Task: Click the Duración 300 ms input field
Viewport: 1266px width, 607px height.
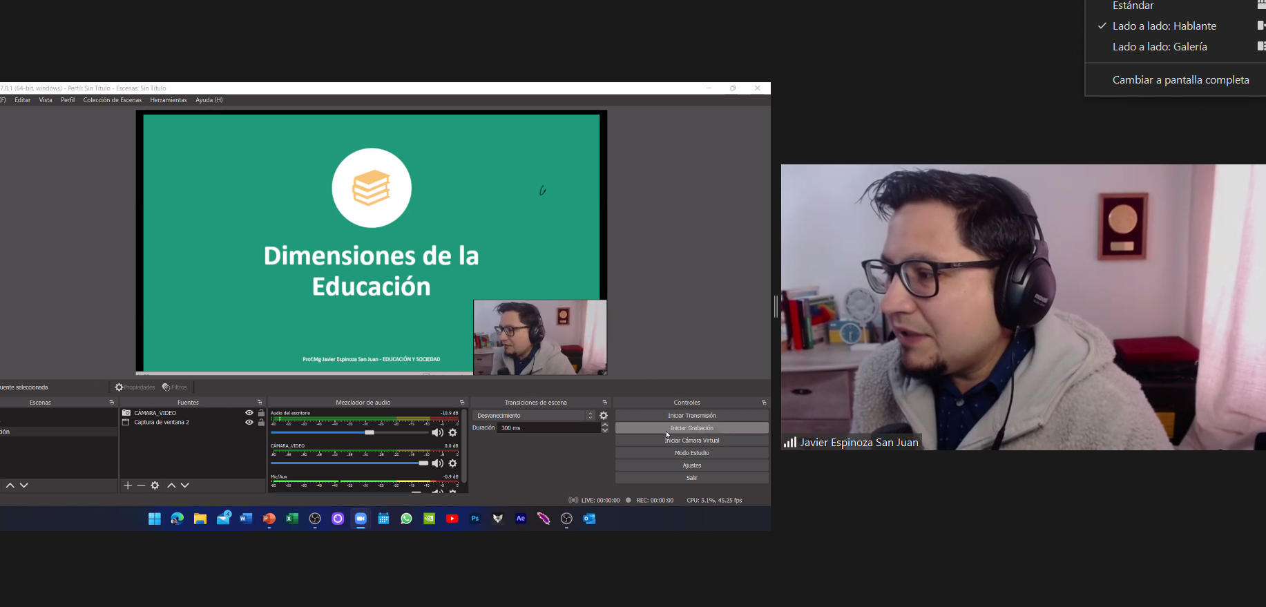Action: tap(549, 428)
